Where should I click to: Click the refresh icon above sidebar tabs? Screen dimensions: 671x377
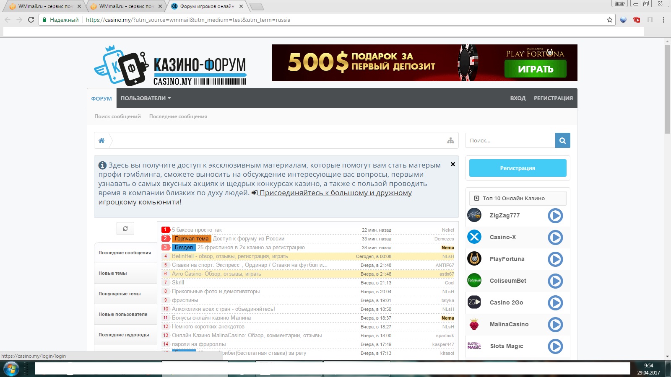(x=125, y=228)
